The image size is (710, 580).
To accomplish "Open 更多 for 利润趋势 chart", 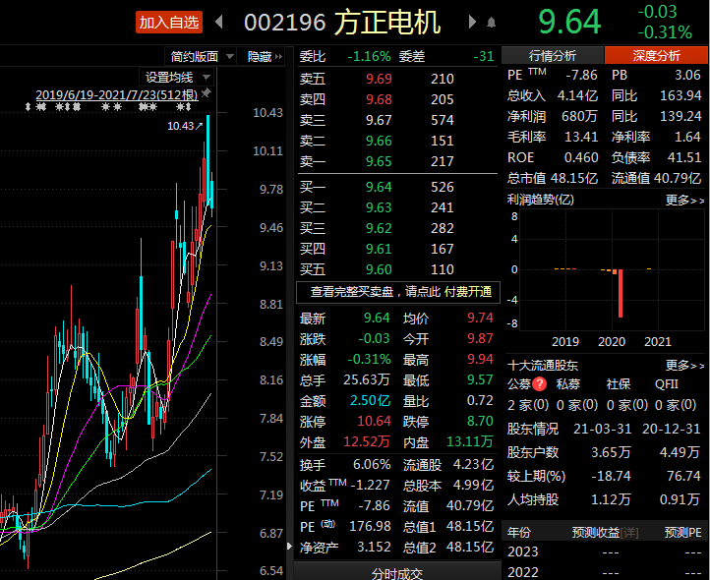I will point(684,201).
